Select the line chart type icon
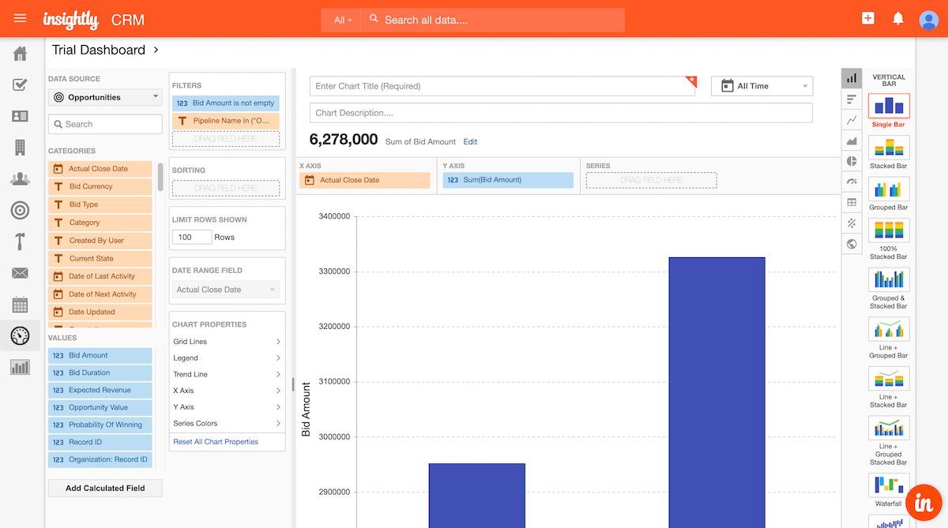Viewport: 948px width, 528px height. pos(852,120)
